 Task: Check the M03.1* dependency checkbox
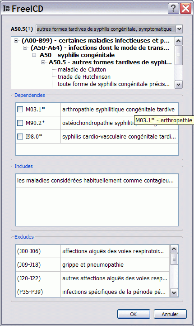tap(20, 110)
